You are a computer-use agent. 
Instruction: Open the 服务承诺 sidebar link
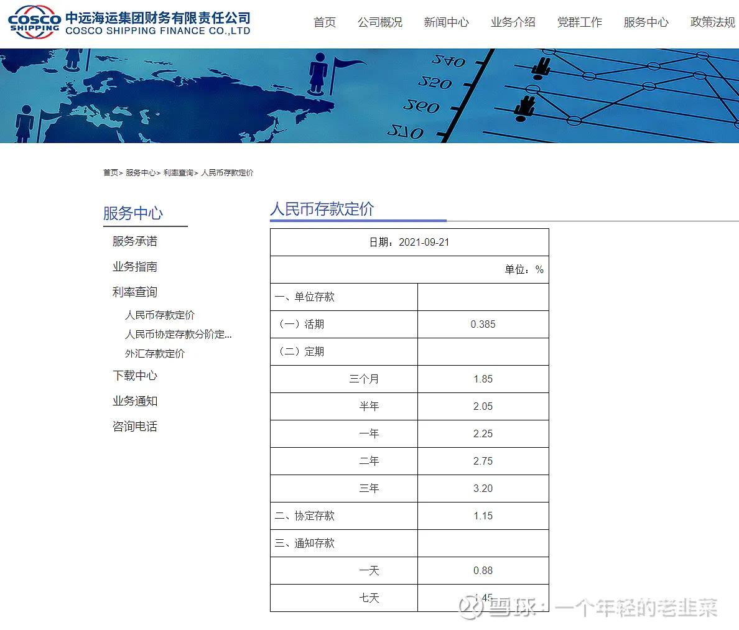pyautogui.click(x=134, y=241)
